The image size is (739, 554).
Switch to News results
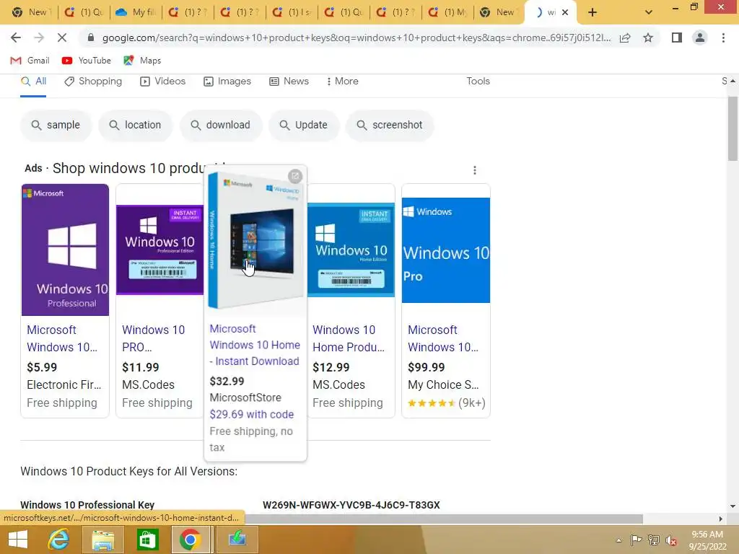[289, 82]
